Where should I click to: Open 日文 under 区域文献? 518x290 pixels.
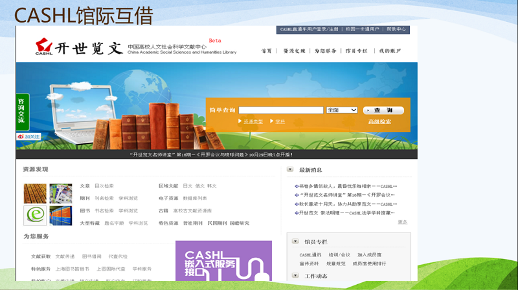coord(188,186)
